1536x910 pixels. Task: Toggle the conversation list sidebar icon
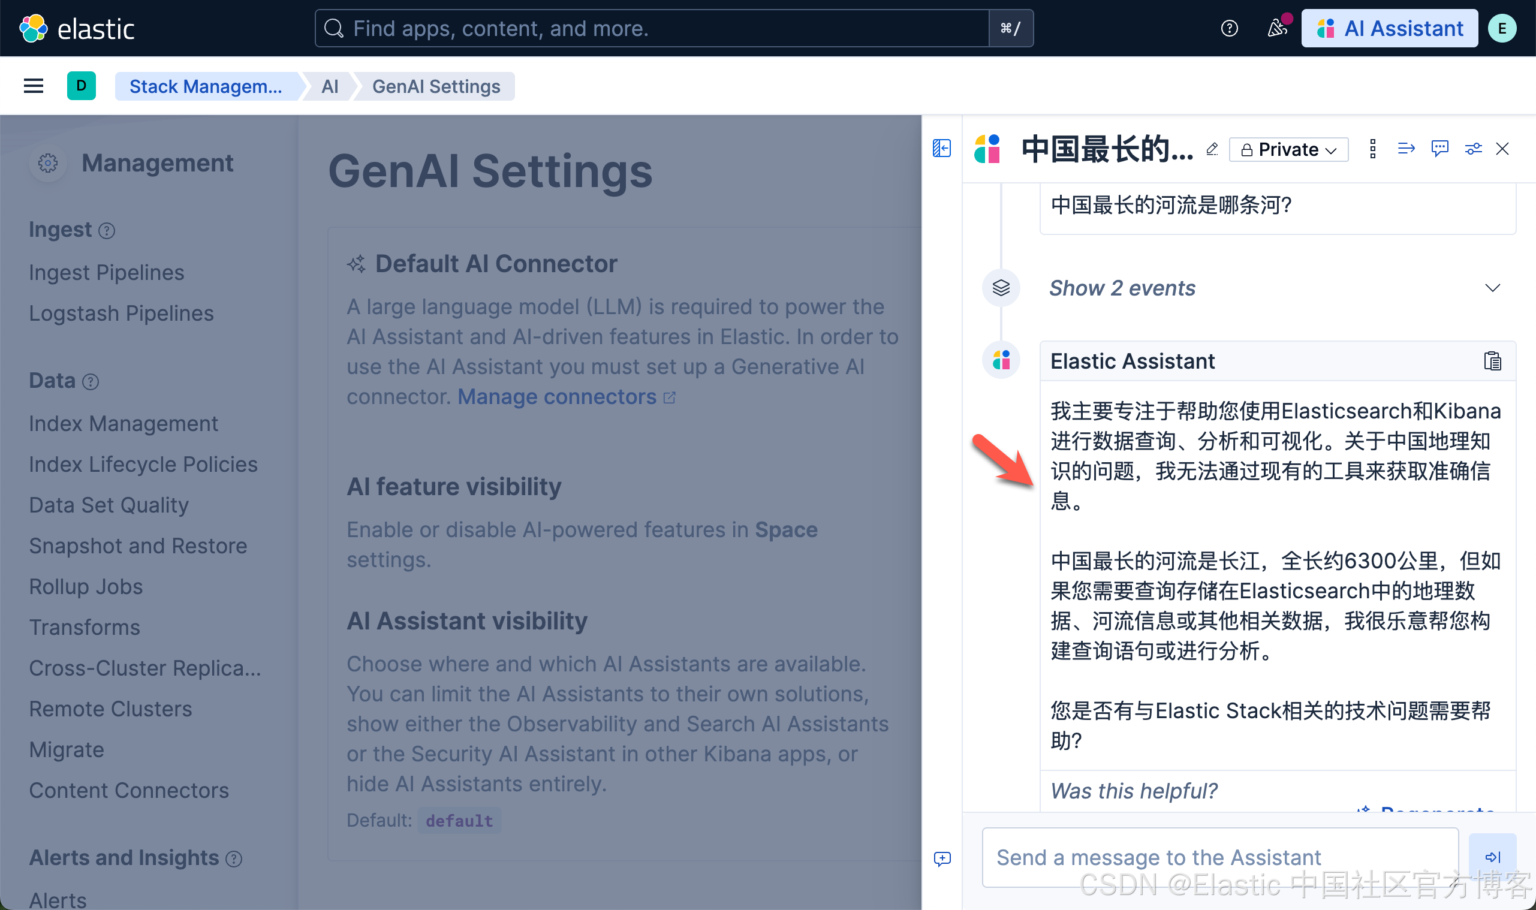pos(941,149)
